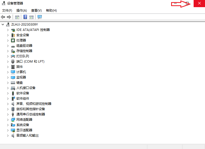Select the 通用串行总线控制器 label
Viewport: 205px width, 149px height.
click(x=31, y=114)
